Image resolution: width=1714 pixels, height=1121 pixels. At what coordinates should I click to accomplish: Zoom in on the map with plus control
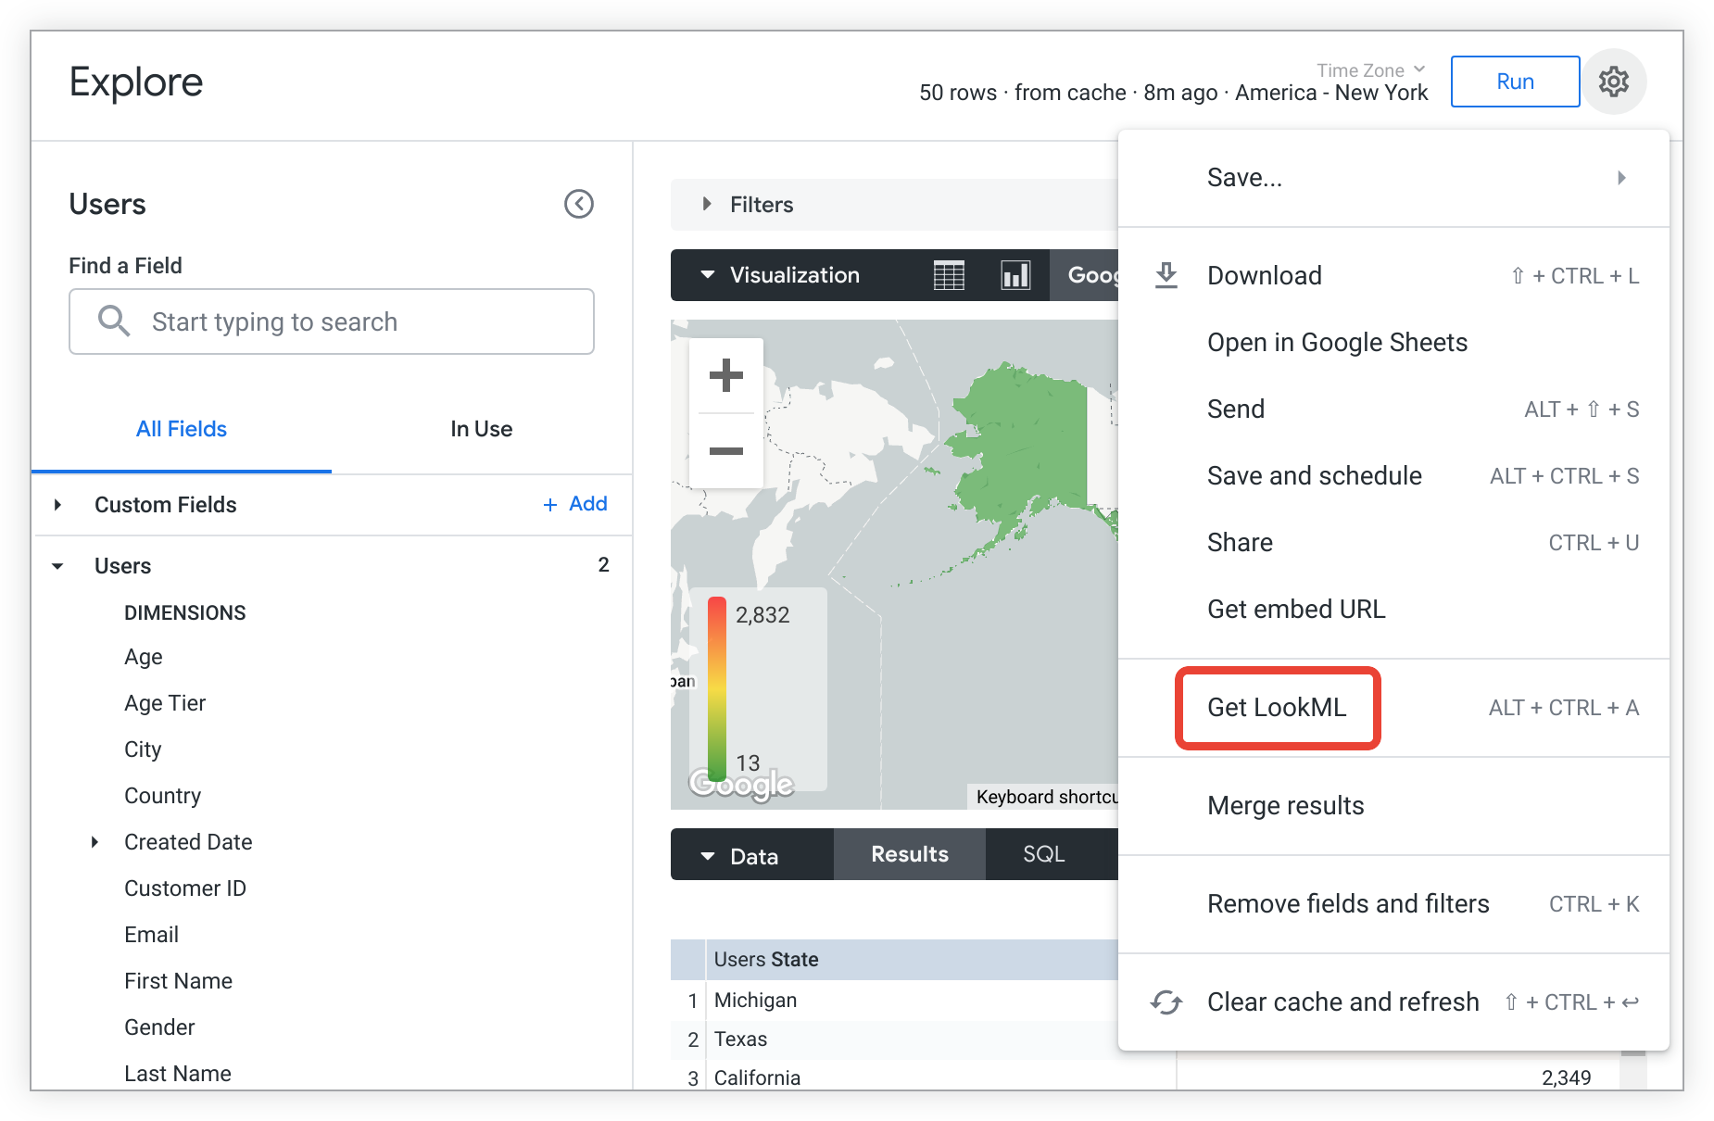(725, 374)
